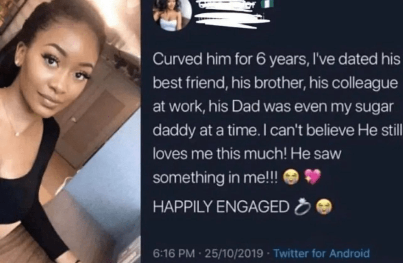The image size is (403, 263).
Task: Open the "Twitter for Android" source link
Action: 321,253
